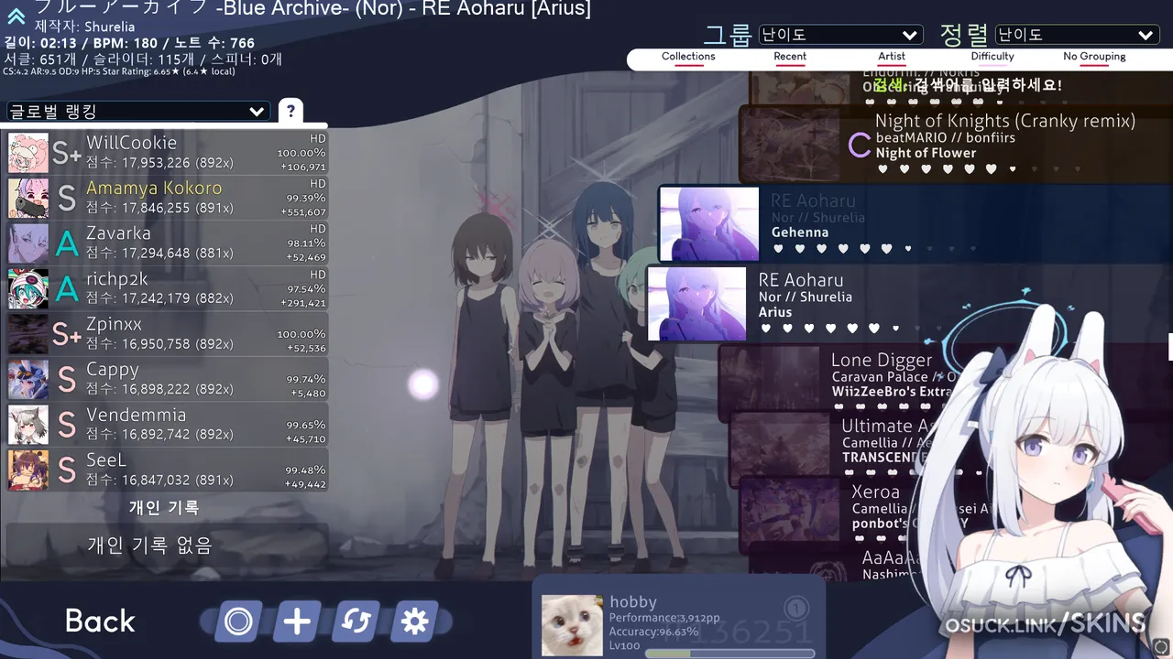The image size is (1173, 659).
Task: Click the random song shuffle icon
Action: [356, 621]
